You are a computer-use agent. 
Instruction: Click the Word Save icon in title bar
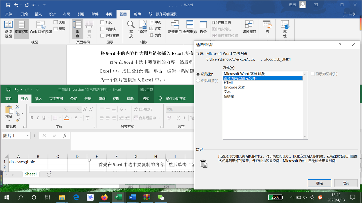click(x=8, y=5)
